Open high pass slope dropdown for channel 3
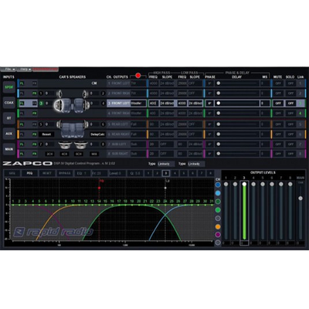 point(167,104)
